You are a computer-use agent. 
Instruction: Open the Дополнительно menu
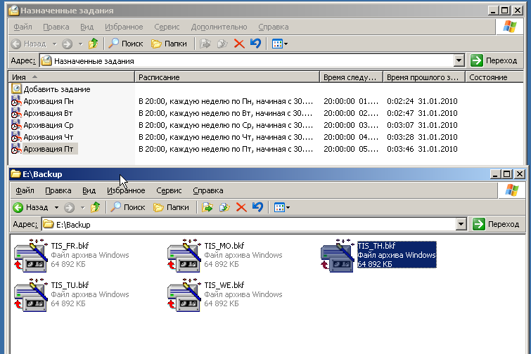click(219, 27)
